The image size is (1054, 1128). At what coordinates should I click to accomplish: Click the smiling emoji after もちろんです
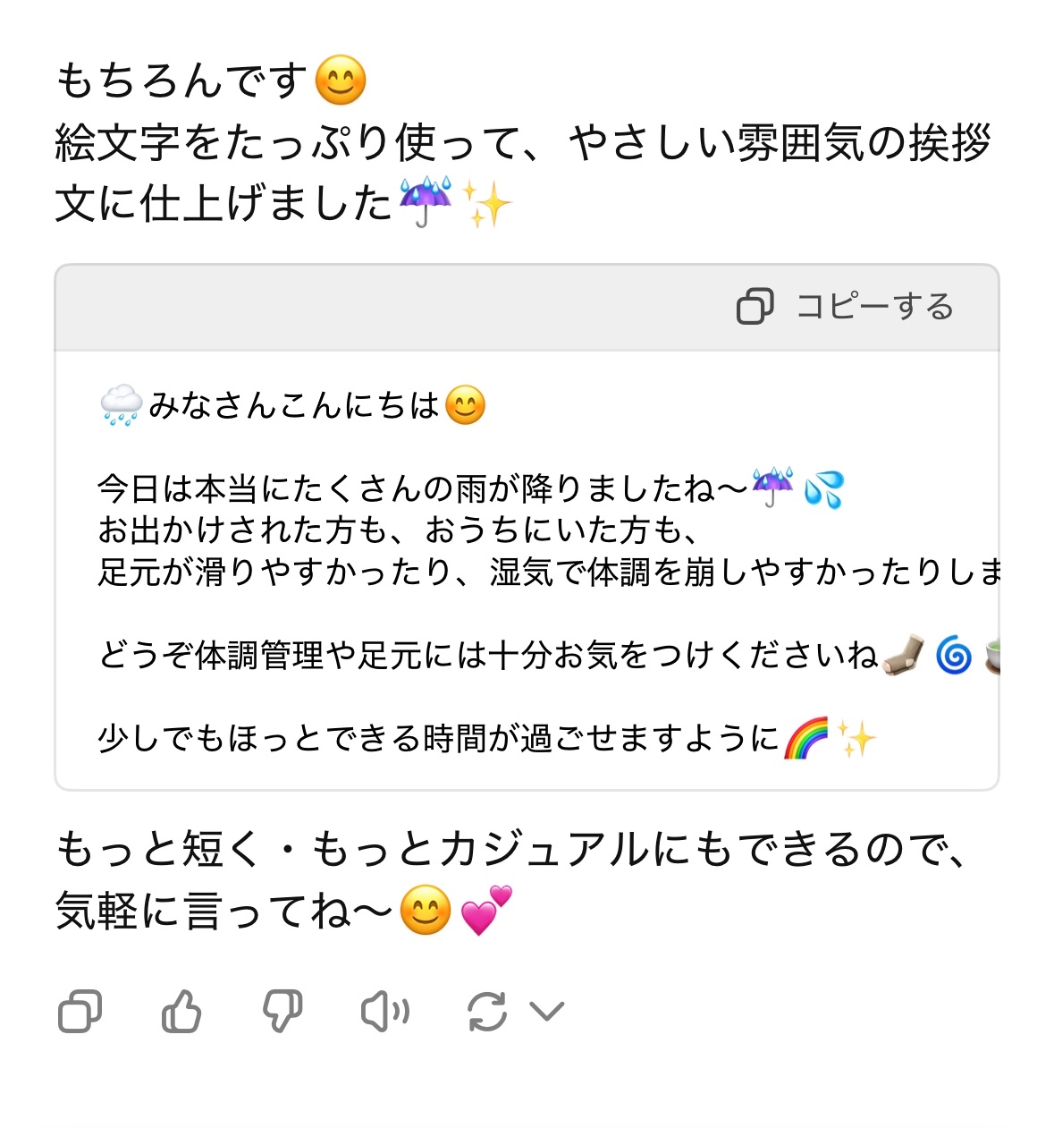[341, 81]
